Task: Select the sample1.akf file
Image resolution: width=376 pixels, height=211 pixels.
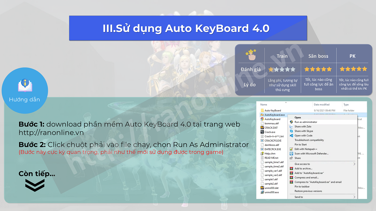Action: (x=271, y=179)
